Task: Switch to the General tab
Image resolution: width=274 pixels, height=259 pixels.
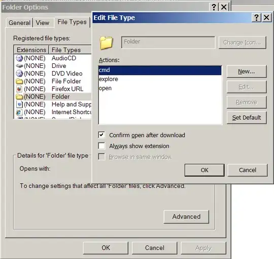Action: 19,23
